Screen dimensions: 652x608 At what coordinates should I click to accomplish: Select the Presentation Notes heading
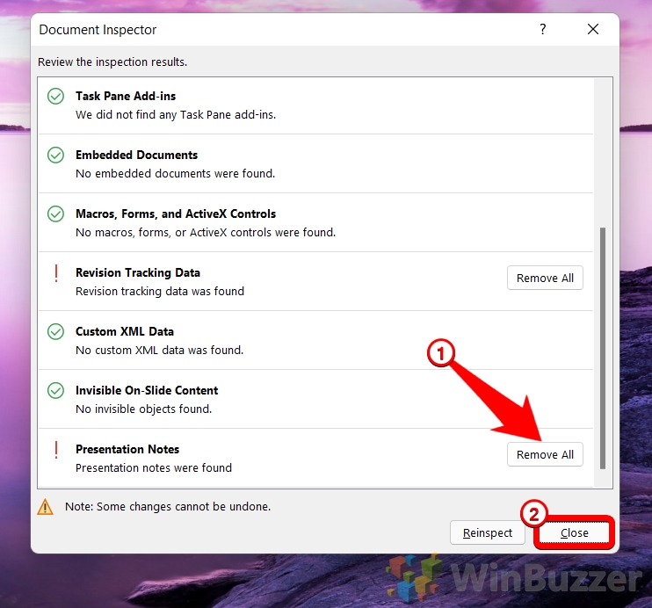coord(127,449)
